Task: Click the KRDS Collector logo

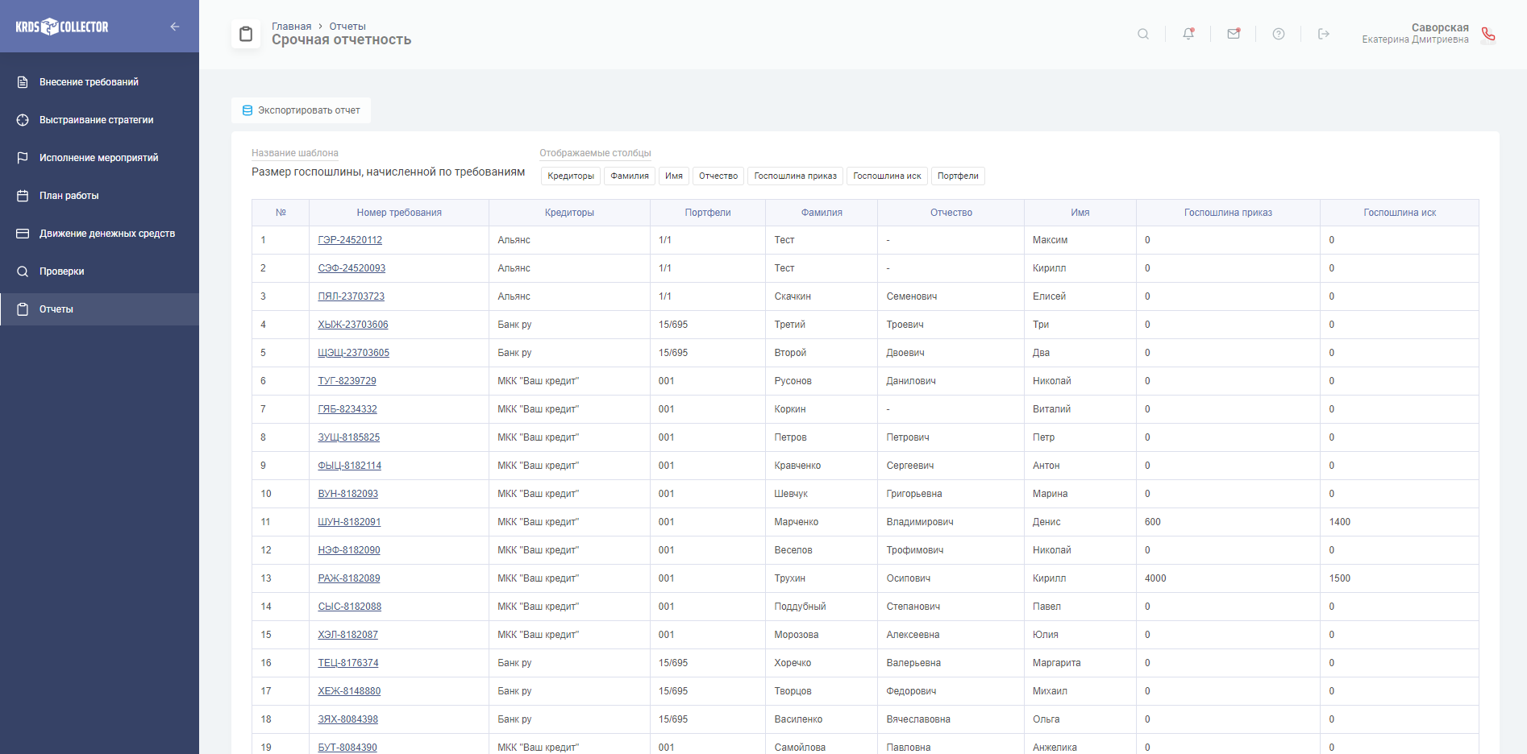Action: (62, 27)
